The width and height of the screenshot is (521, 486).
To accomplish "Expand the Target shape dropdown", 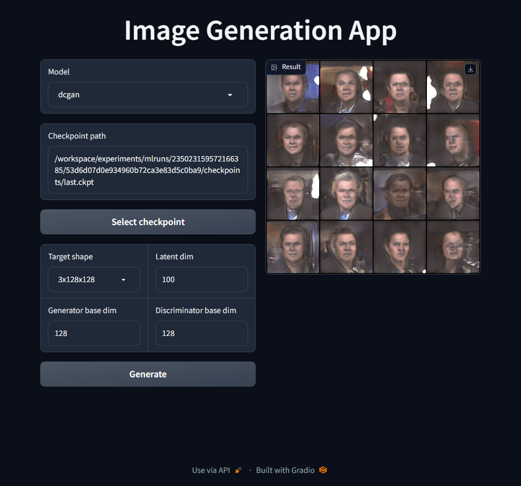I will [94, 279].
